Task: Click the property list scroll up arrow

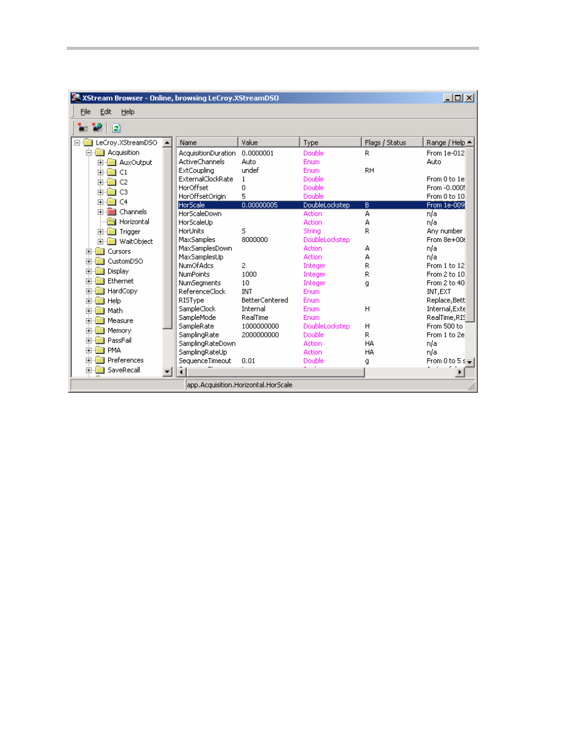Action: [x=470, y=142]
